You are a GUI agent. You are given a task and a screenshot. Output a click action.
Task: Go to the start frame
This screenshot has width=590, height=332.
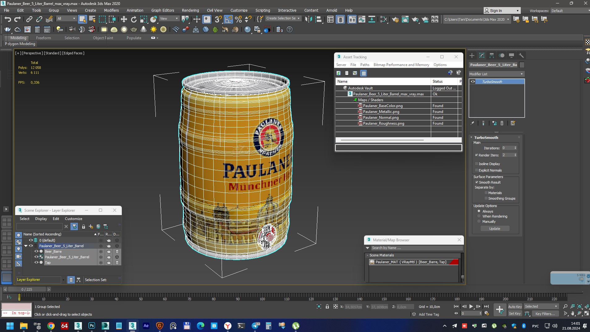[456, 306]
